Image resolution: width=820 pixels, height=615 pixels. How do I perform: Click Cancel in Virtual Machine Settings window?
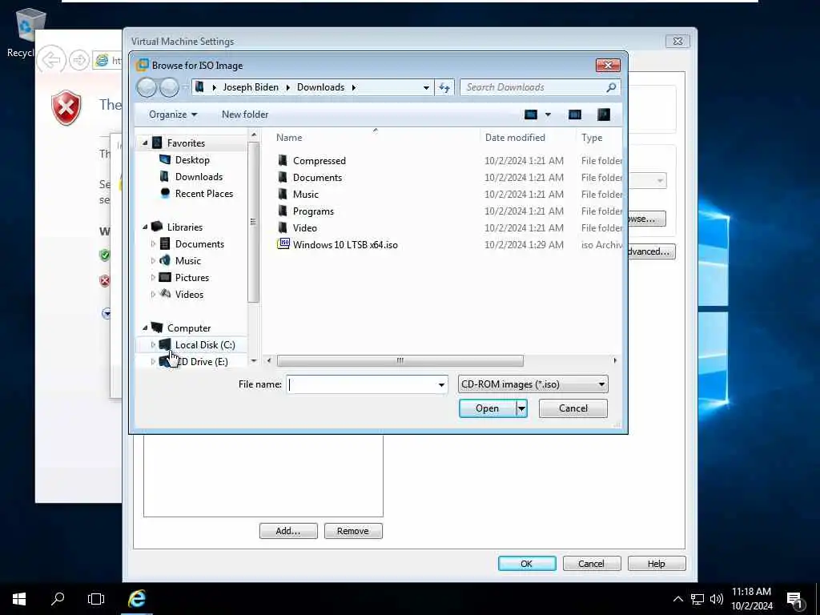[x=592, y=564]
